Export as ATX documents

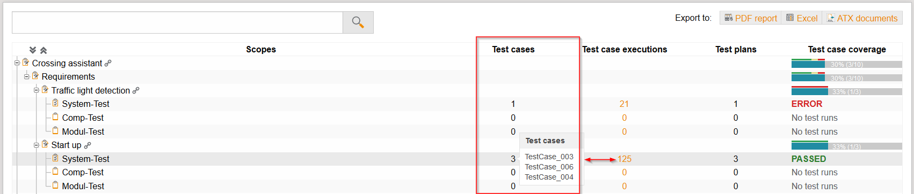pyautogui.click(x=862, y=18)
